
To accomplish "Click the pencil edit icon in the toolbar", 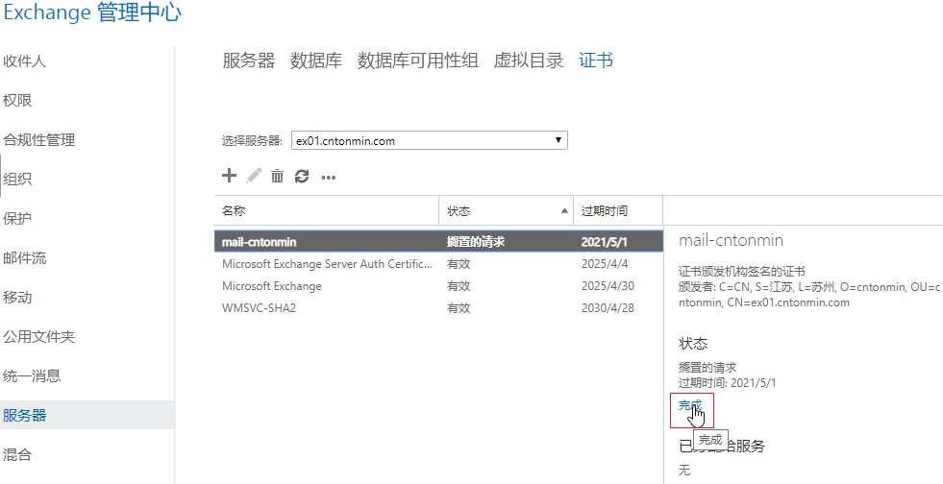I will pyautogui.click(x=254, y=176).
